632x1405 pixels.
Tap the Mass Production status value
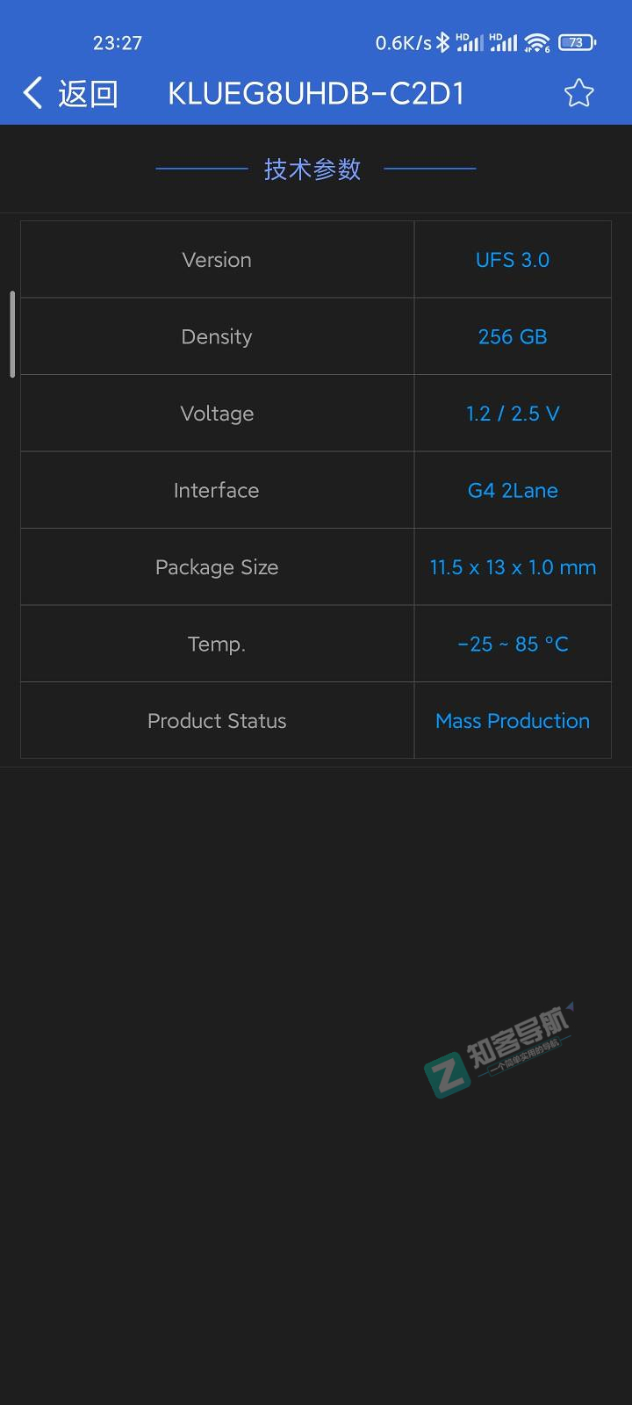pos(513,721)
